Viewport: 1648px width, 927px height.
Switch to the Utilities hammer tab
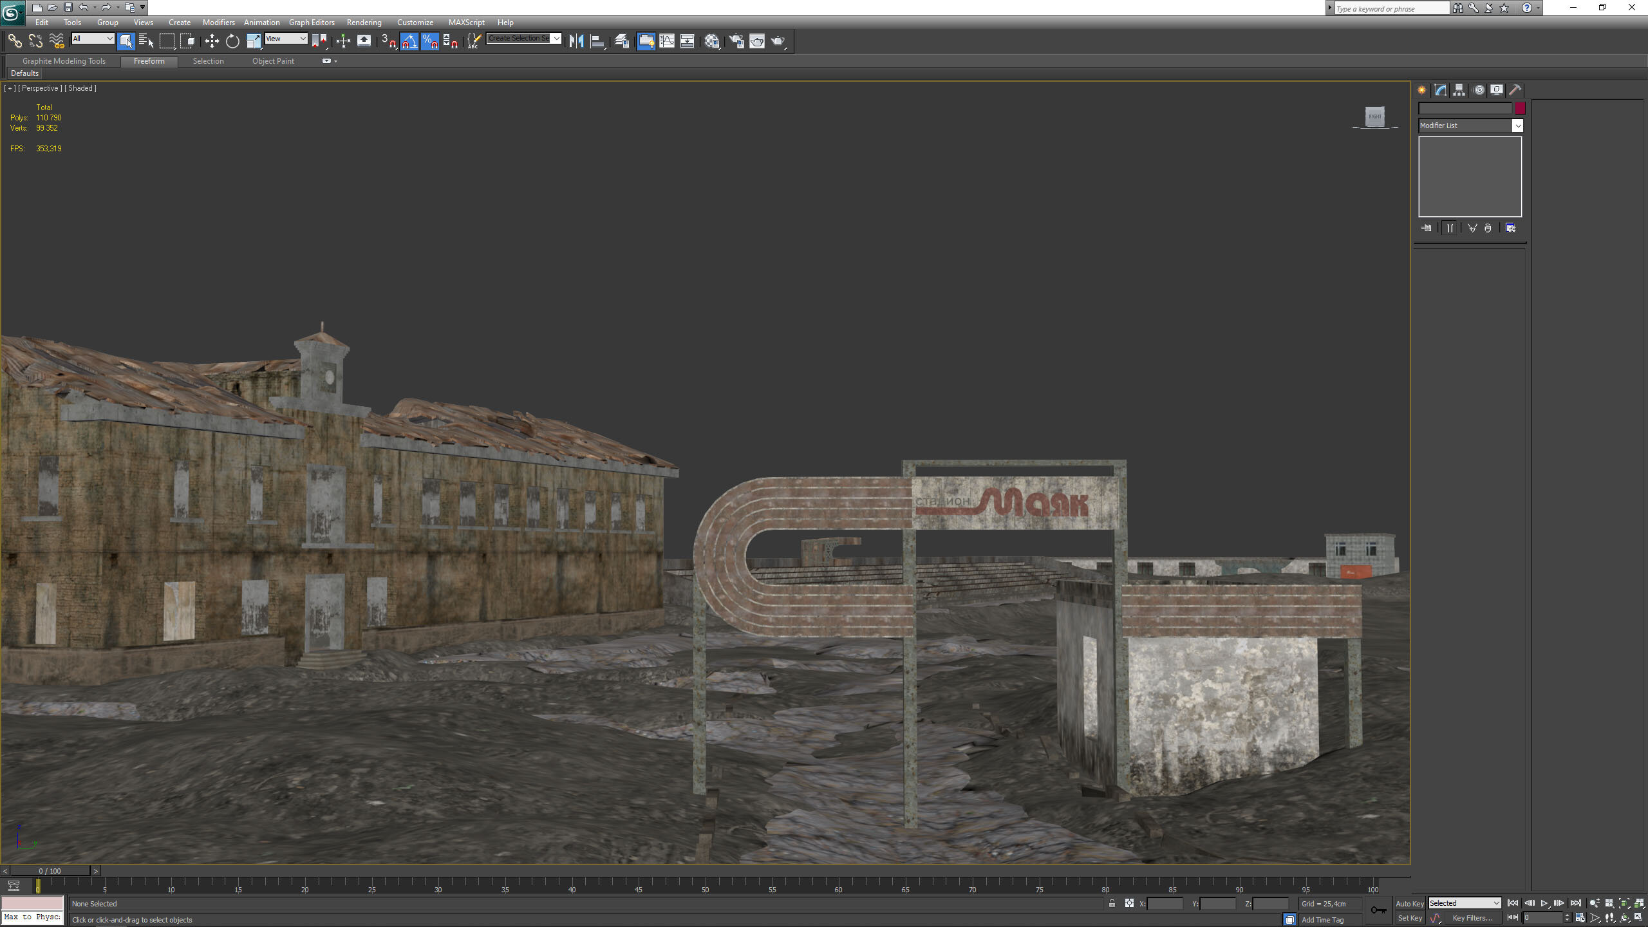point(1515,90)
